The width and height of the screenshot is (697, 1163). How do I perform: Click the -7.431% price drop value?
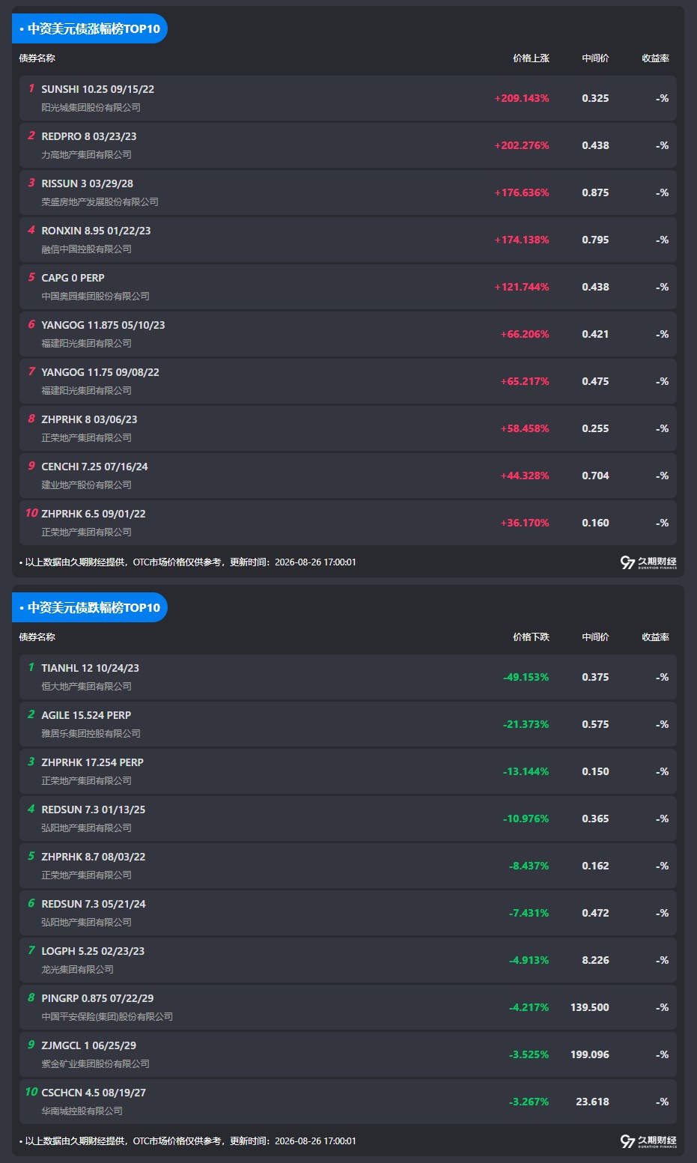529,913
